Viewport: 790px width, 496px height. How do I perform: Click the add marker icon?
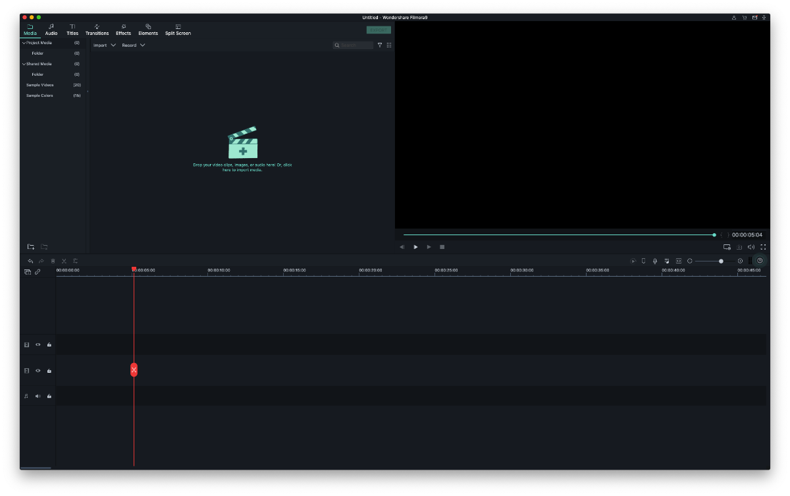[x=643, y=261]
